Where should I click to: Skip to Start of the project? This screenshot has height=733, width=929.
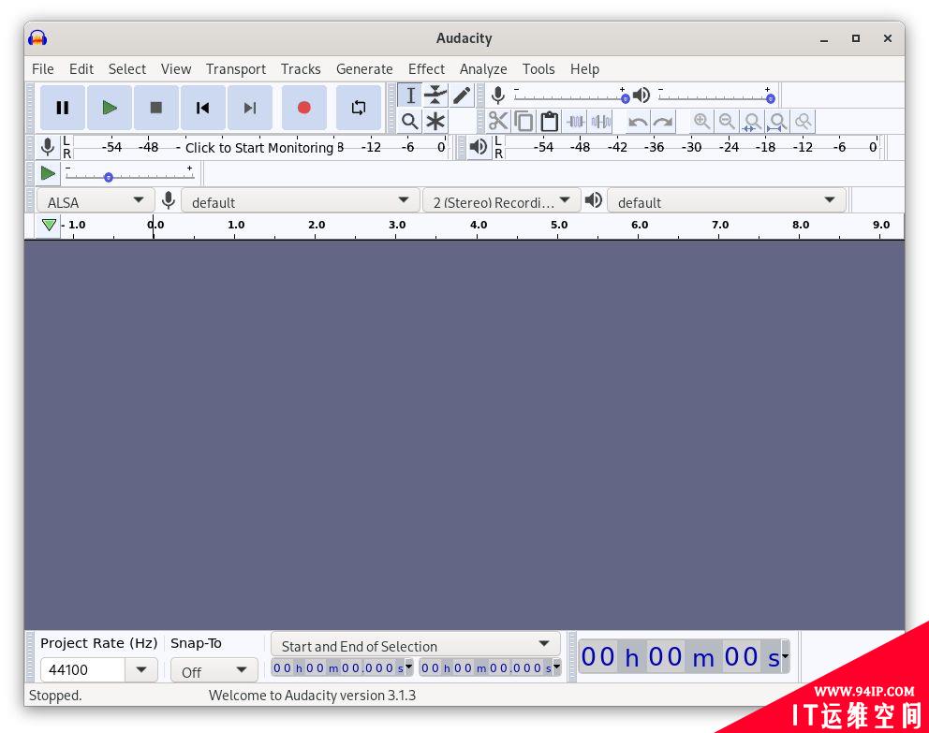pos(203,108)
